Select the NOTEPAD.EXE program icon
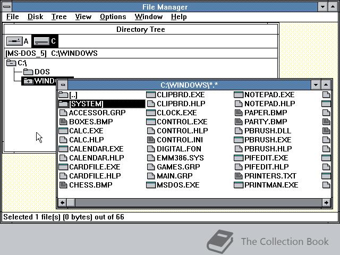 239,95
